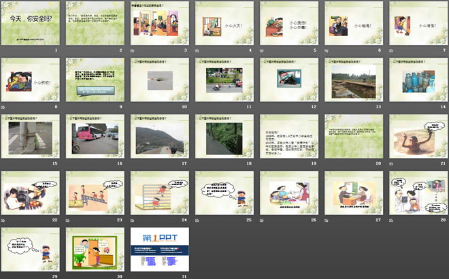Screen dimensions: 449x279
Task: Click the animation star under slide 8
Action: 3,108
